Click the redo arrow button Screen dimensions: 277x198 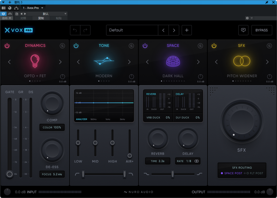(85, 30)
